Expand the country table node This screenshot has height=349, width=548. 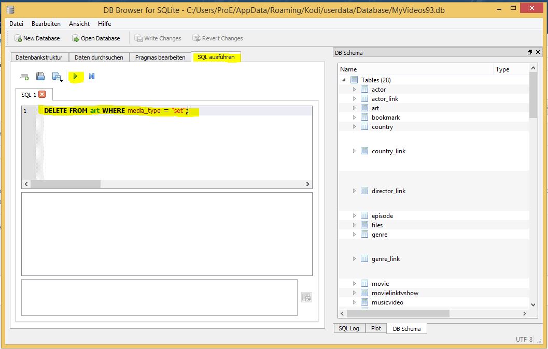click(354, 127)
